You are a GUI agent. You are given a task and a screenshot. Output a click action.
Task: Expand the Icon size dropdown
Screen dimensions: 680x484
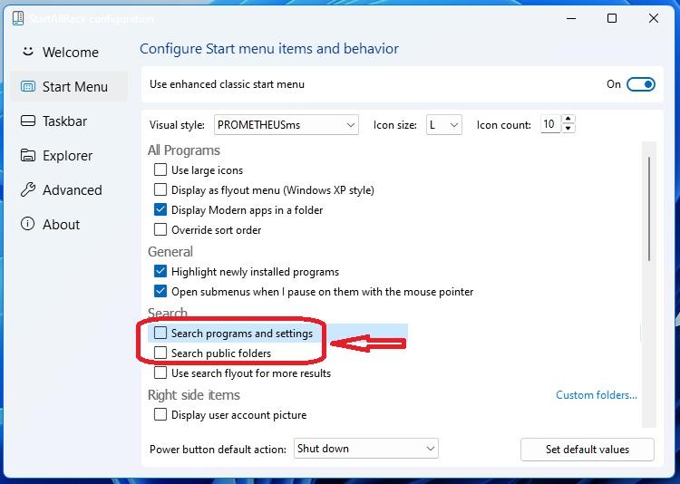[444, 125]
